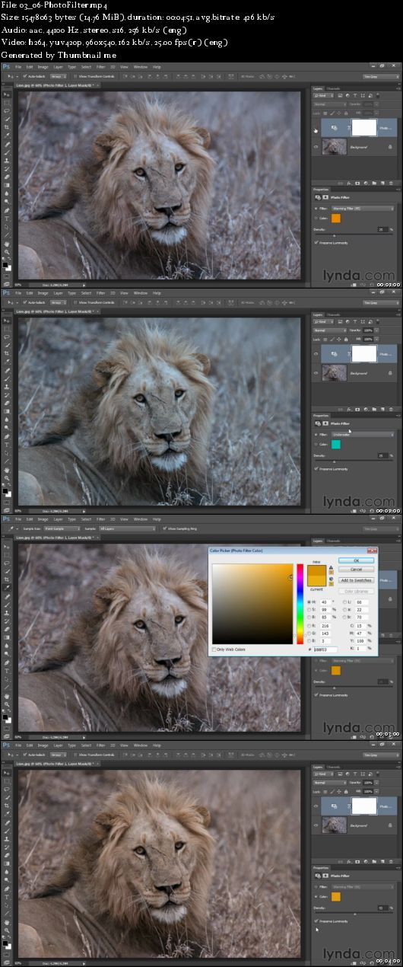
Task: Confirm the Color Picker with OK
Action: click(x=356, y=560)
